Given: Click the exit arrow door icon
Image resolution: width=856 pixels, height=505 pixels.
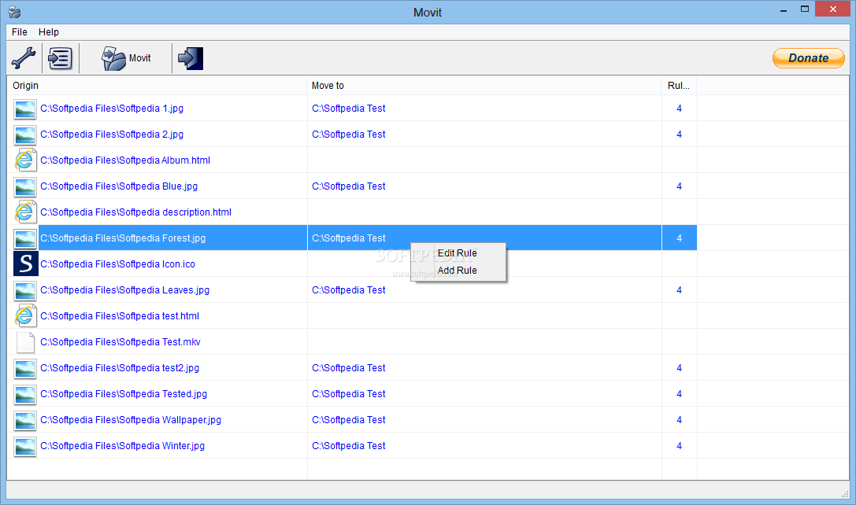Looking at the screenshot, I should (x=191, y=57).
